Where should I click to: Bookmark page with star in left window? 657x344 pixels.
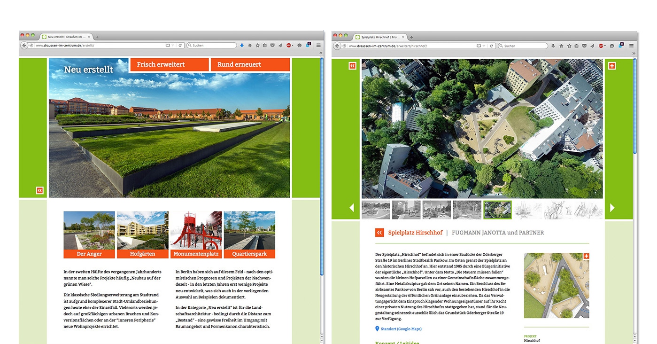(x=257, y=46)
